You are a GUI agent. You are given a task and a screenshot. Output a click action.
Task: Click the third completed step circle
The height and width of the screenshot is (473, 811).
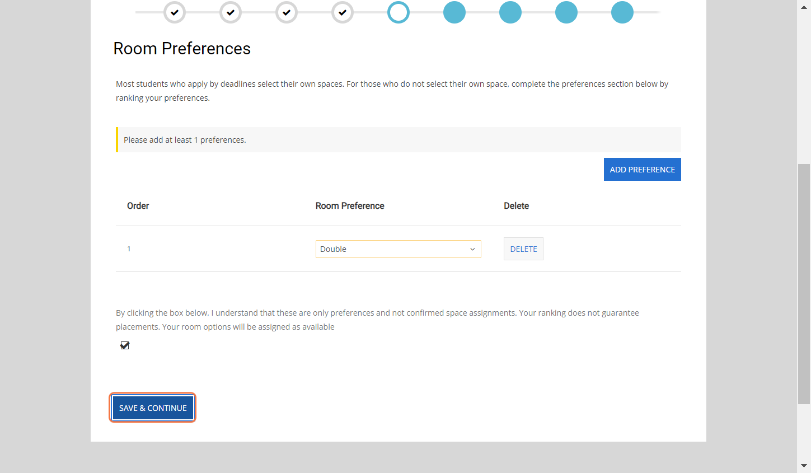pos(287,12)
